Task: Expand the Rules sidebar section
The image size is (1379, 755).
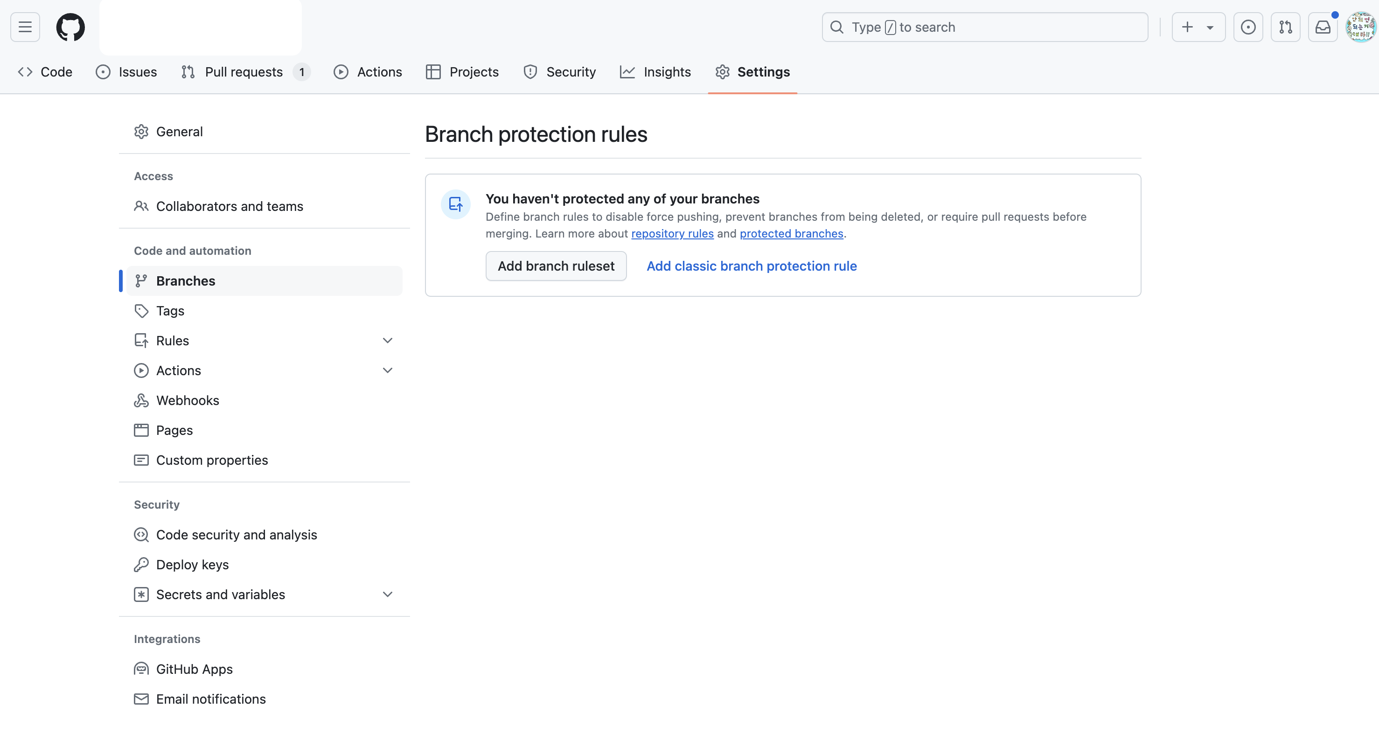Action: [388, 341]
